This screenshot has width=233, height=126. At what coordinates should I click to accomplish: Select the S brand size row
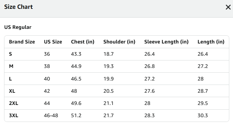(x=117, y=54)
